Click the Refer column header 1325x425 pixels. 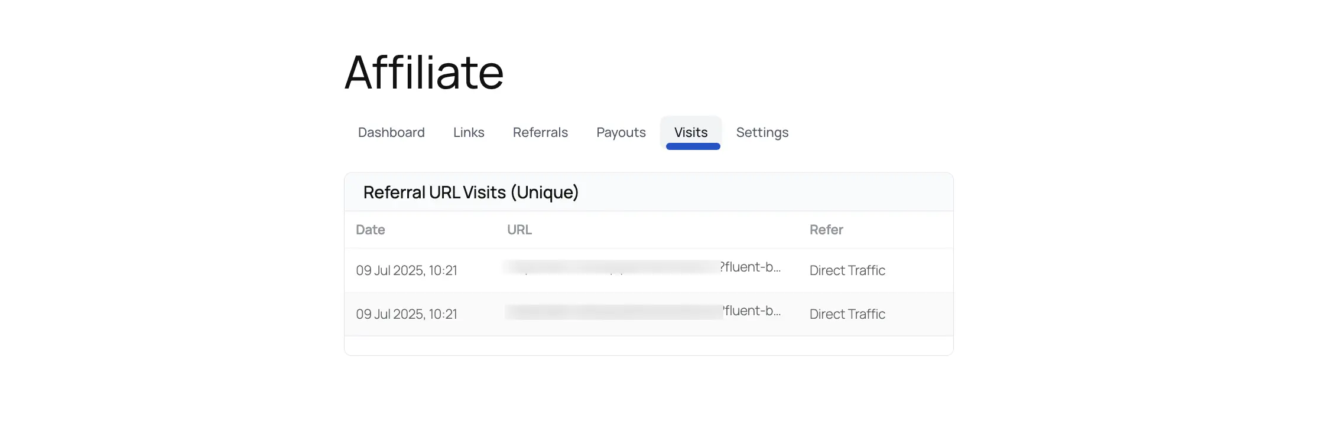coord(826,230)
